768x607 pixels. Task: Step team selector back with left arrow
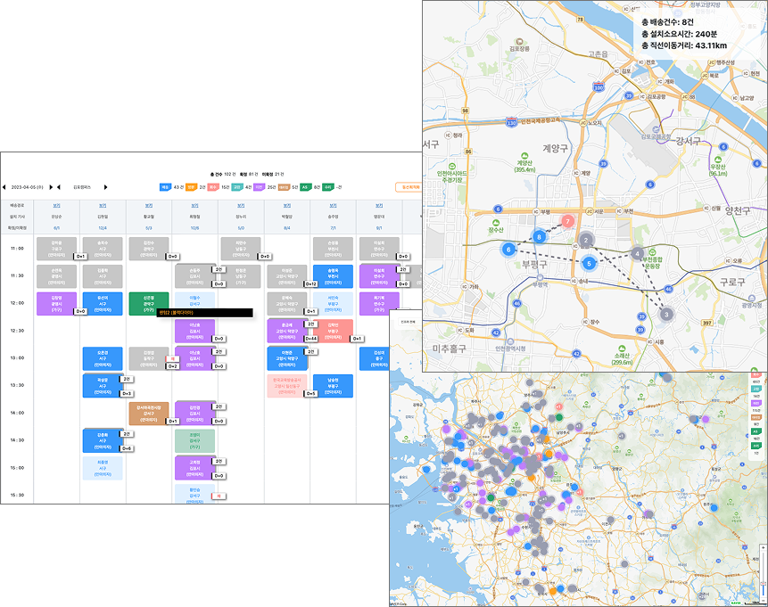coord(59,187)
